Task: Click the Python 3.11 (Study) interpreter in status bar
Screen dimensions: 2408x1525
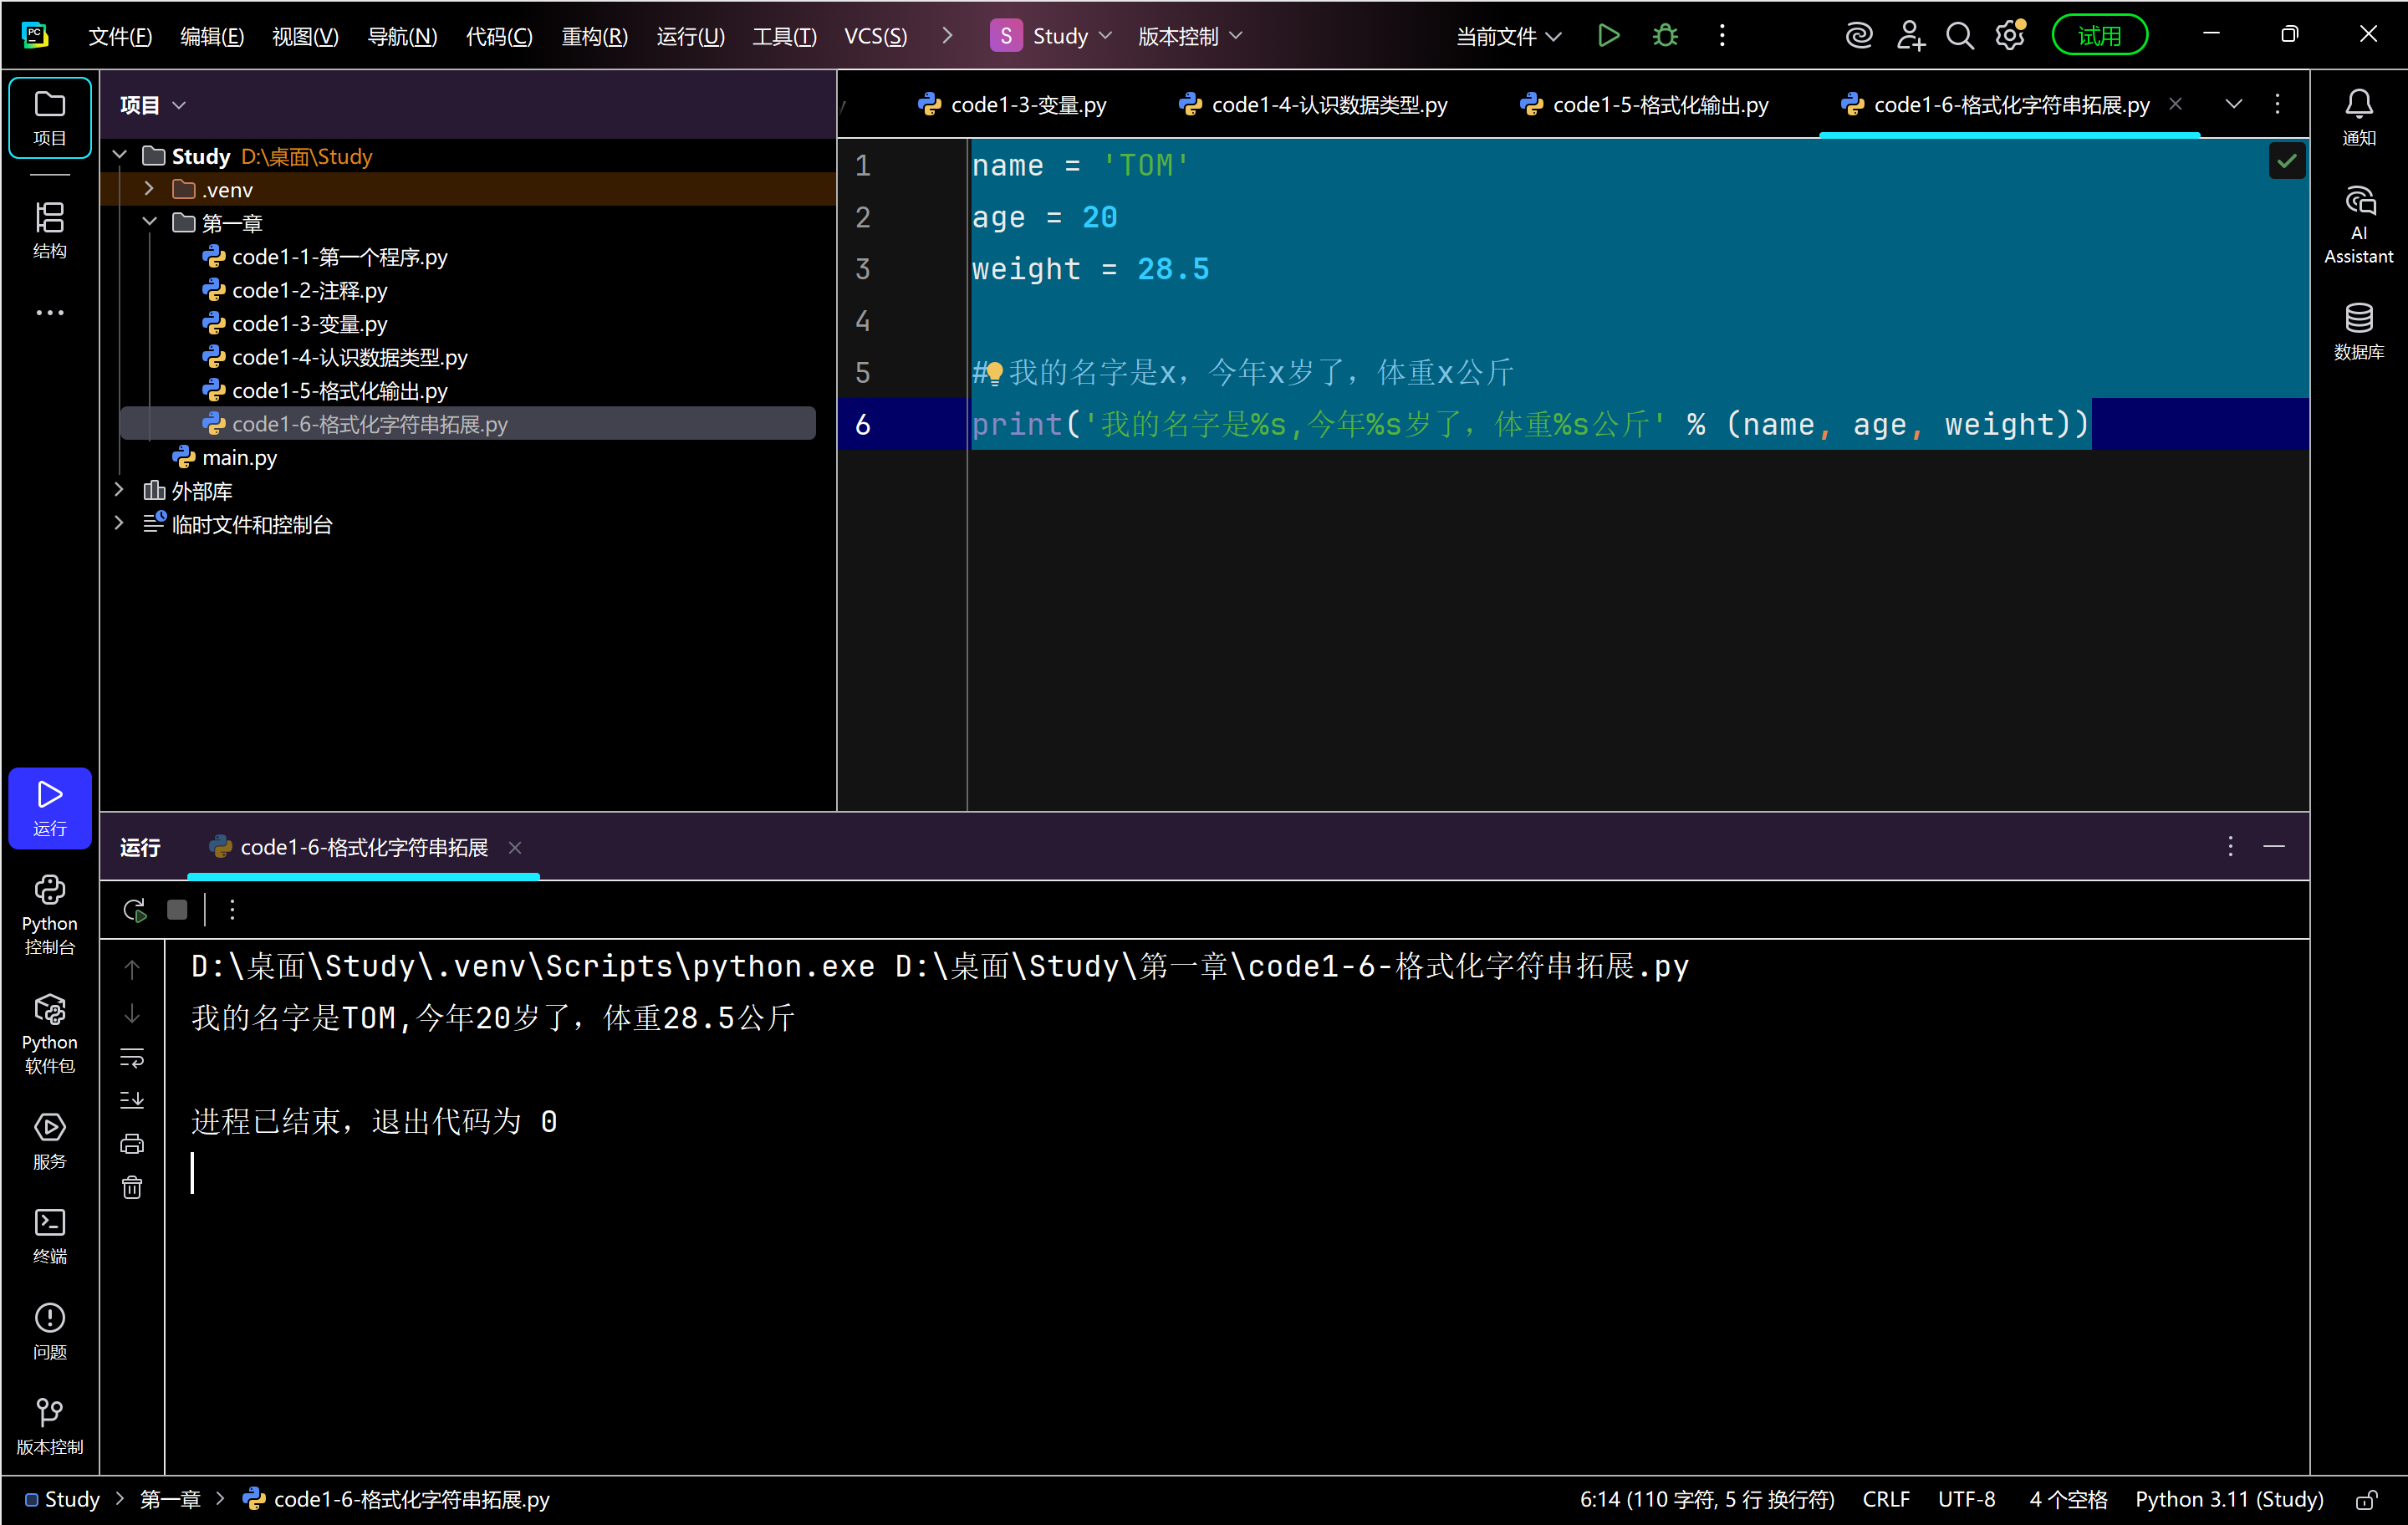Action: coord(2228,1499)
